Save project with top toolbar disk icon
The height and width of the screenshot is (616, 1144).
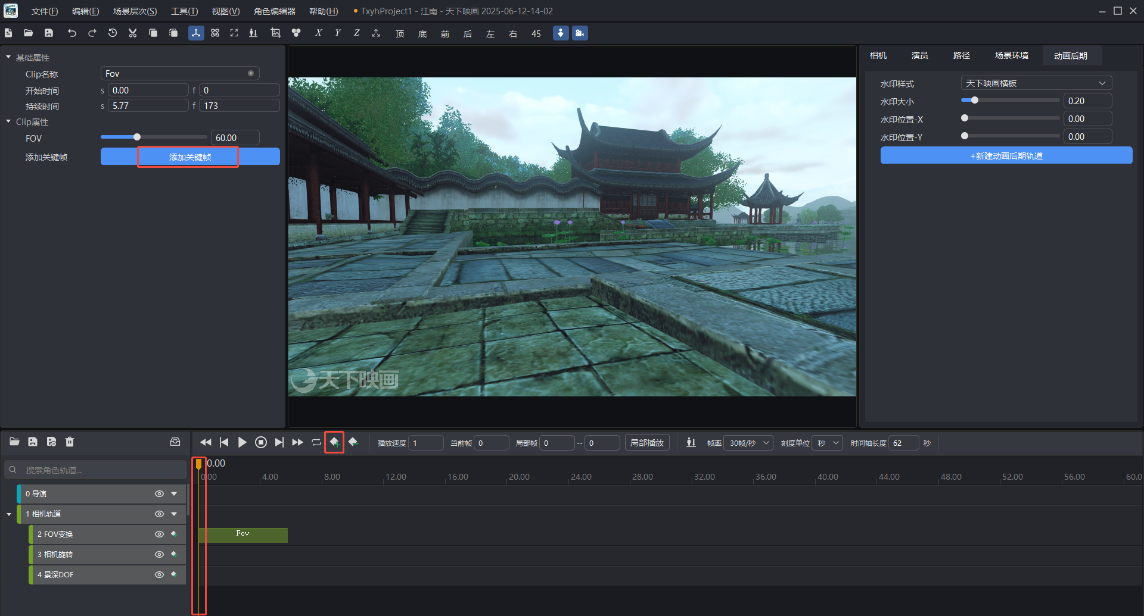tap(49, 33)
